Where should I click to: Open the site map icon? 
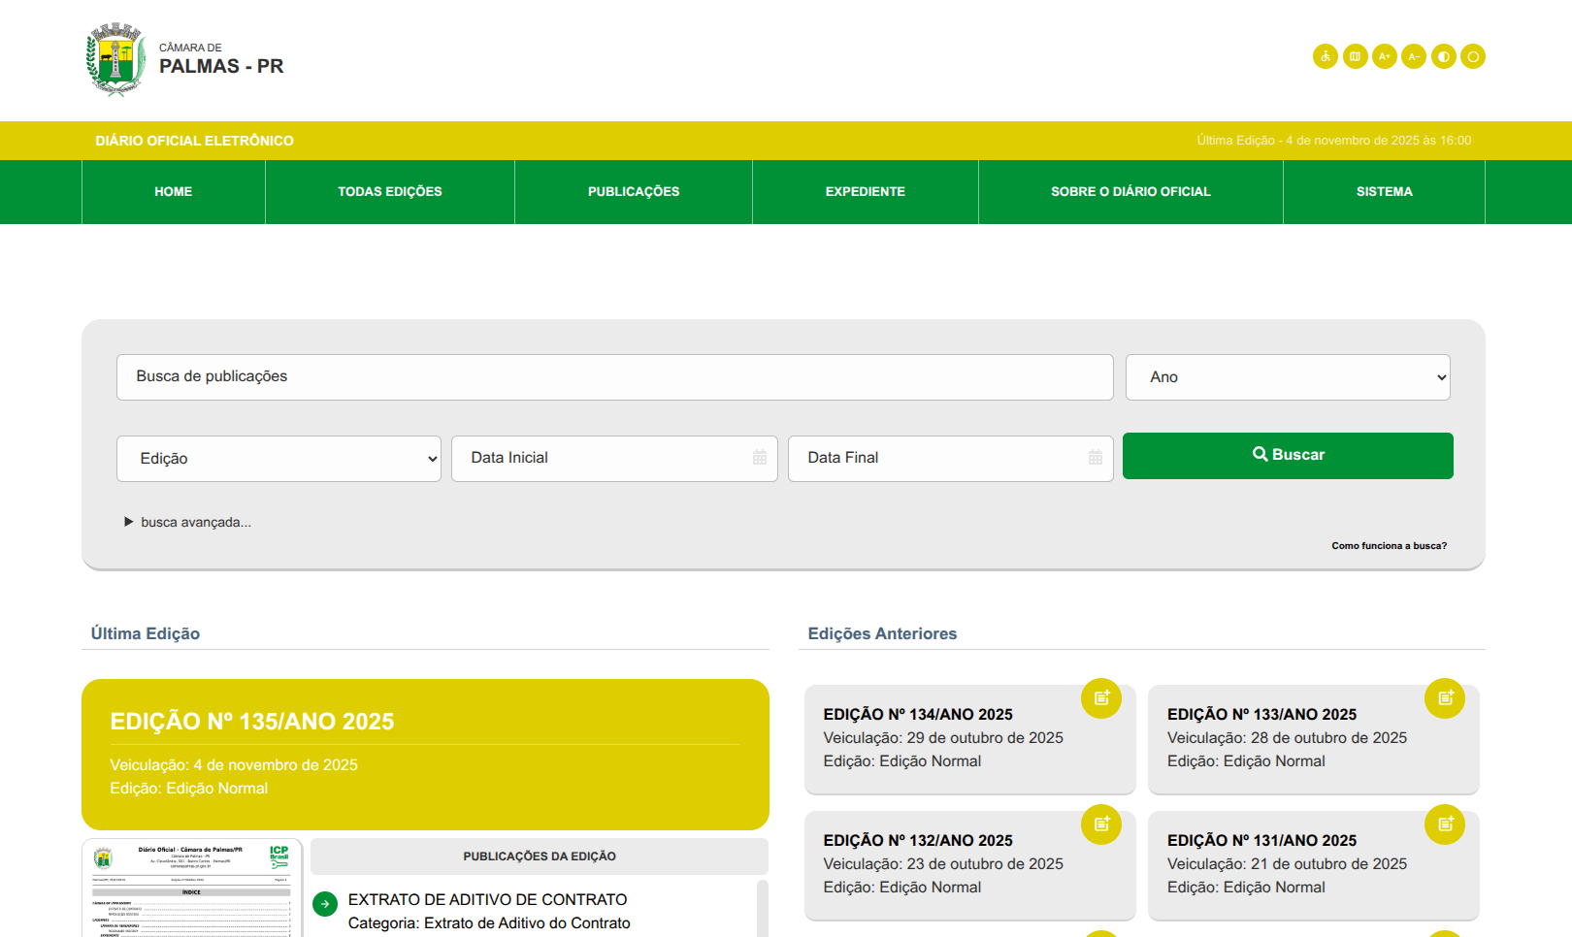click(x=1355, y=56)
